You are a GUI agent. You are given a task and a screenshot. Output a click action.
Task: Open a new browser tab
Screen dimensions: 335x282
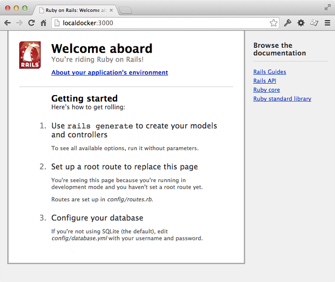[125, 11]
